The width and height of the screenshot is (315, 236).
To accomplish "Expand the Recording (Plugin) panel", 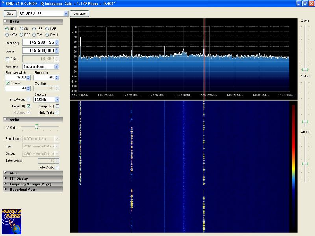I will [x=6, y=189].
